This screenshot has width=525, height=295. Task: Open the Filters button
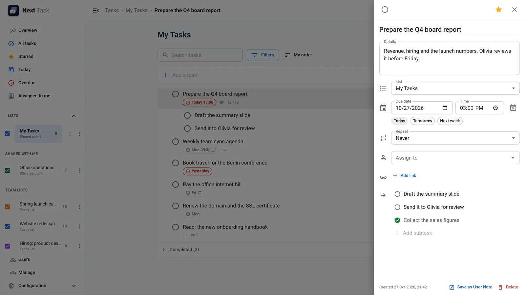(x=263, y=55)
